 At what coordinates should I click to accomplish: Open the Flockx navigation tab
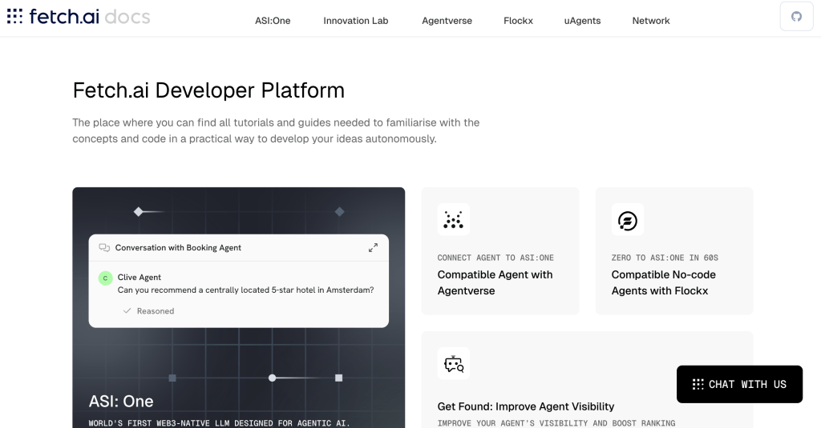(519, 21)
